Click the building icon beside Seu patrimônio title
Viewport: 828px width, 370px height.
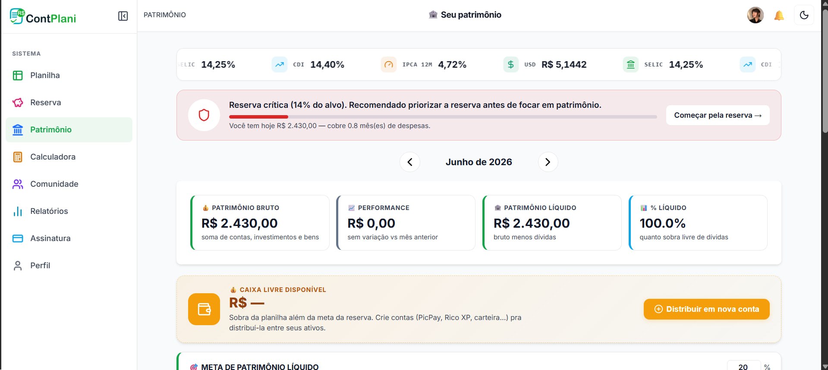433,15
